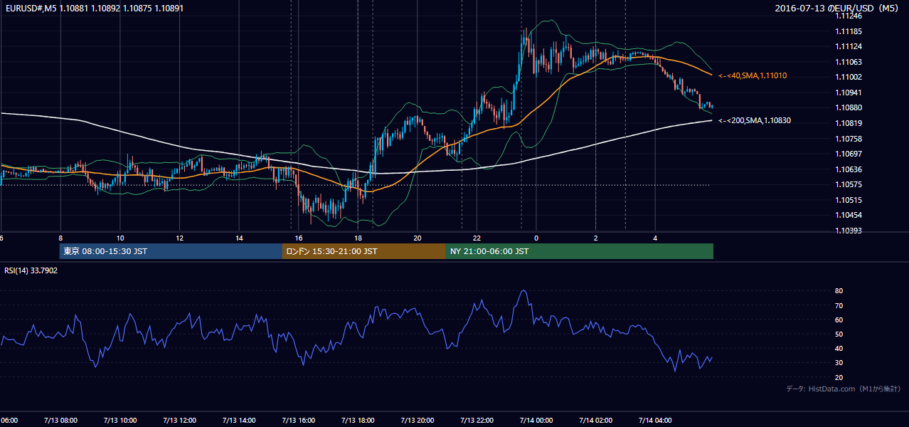Viewport: 909px width, 427px height.
Task: Select the Tokyo 08:00-15:30 JST session bar
Action: tap(171, 251)
